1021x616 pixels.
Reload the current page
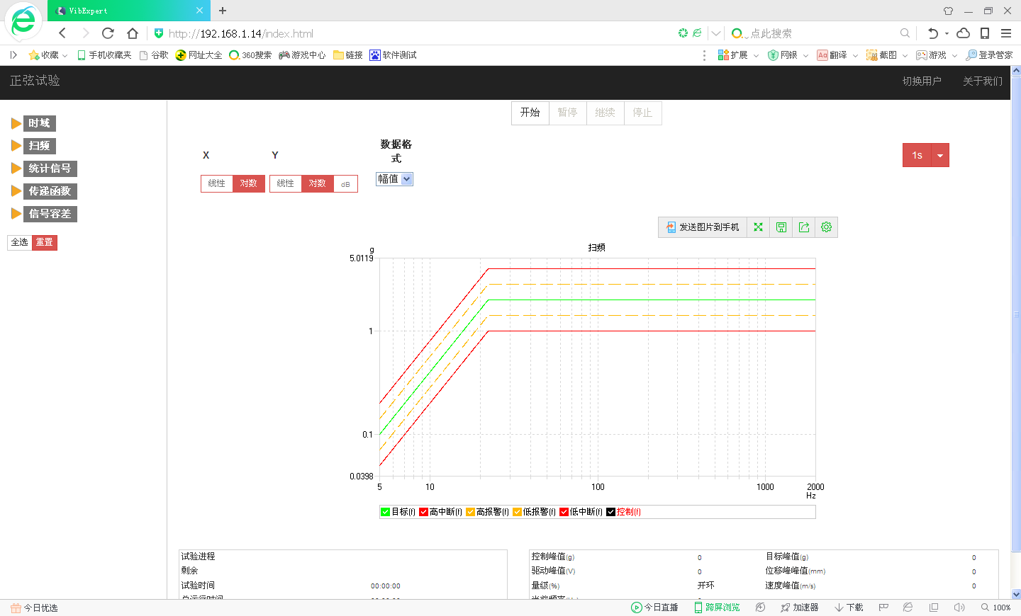coord(108,33)
